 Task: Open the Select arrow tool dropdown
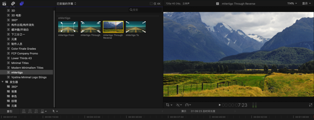pyautogui.click(x=55, y=111)
